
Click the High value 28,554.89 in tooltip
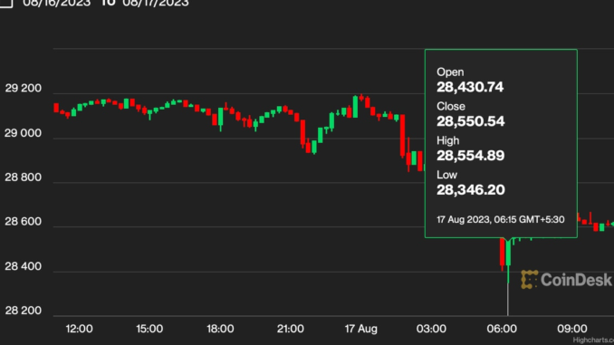(x=470, y=156)
